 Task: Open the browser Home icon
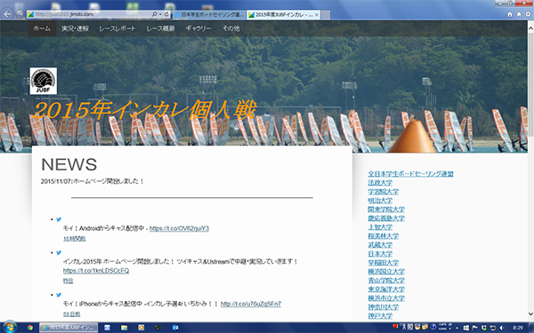click(510, 14)
